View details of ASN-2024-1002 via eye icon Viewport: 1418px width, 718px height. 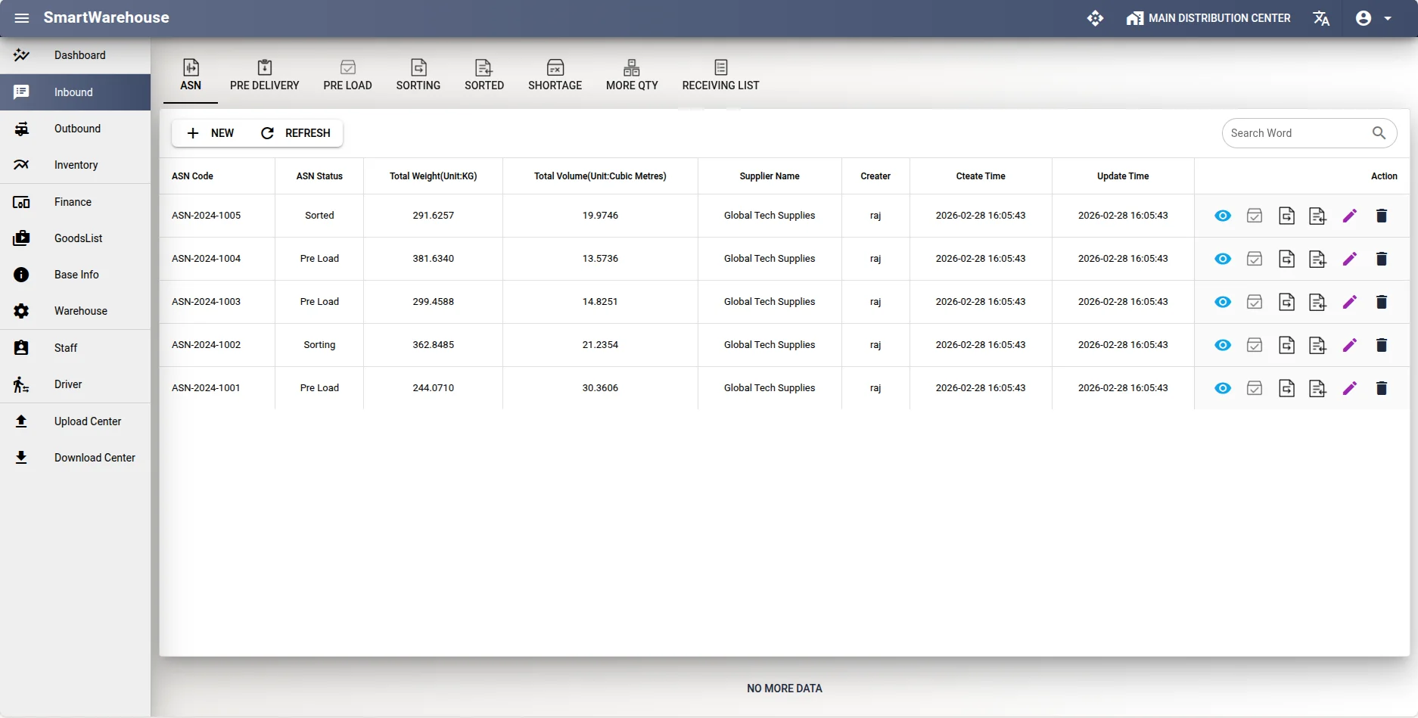coord(1223,346)
